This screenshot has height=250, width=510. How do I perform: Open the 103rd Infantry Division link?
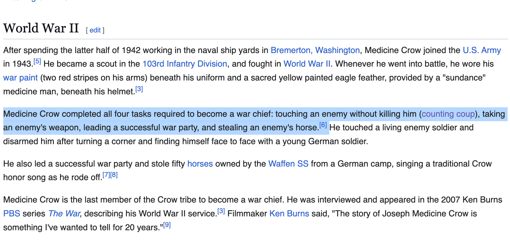[x=185, y=64]
